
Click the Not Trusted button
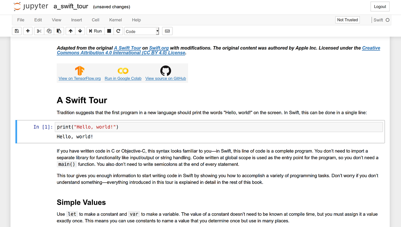(x=347, y=20)
